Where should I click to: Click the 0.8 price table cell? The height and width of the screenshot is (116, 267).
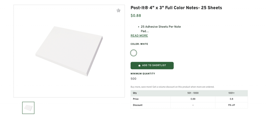coord(231,99)
